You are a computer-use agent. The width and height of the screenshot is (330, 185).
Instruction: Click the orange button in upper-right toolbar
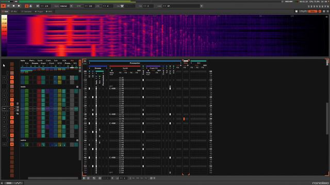pyautogui.click(x=313, y=11)
